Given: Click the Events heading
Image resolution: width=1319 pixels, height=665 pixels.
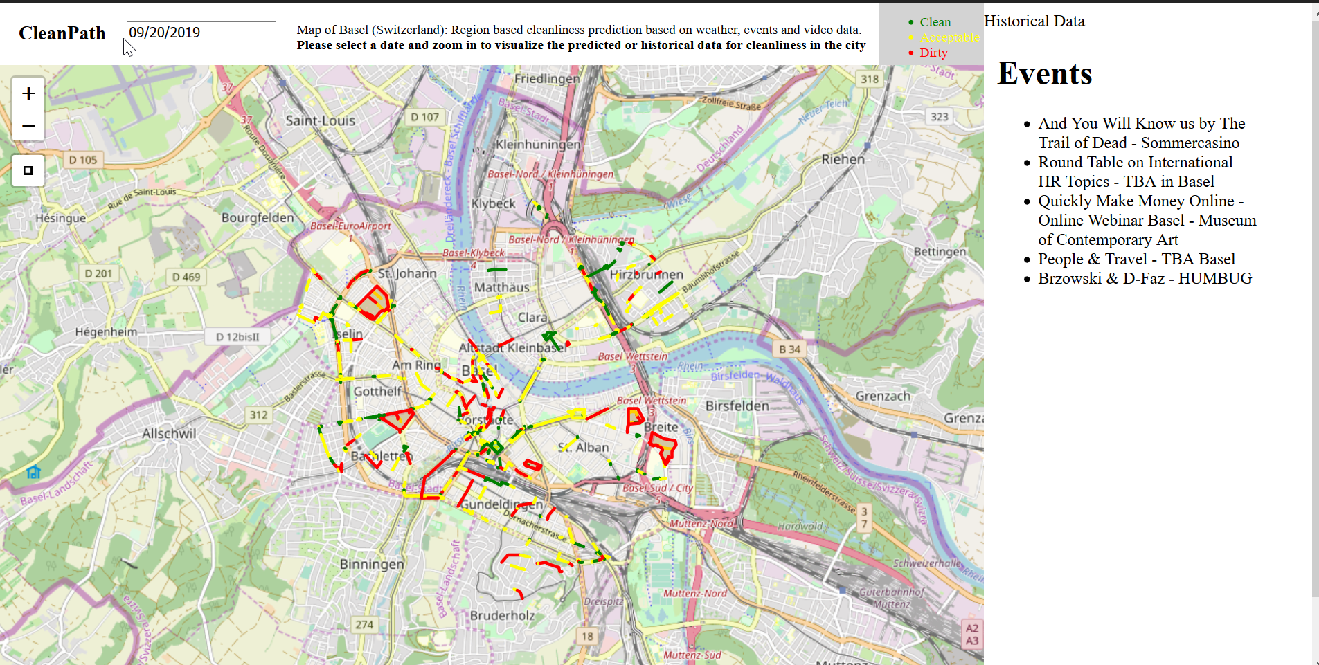Looking at the screenshot, I should 1044,73.
